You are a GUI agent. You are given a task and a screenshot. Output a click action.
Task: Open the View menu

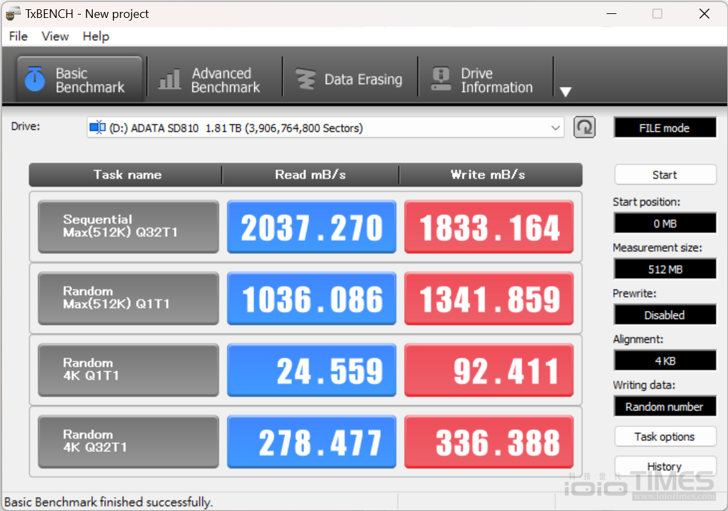pyautogui.click(x=55, y=36)
